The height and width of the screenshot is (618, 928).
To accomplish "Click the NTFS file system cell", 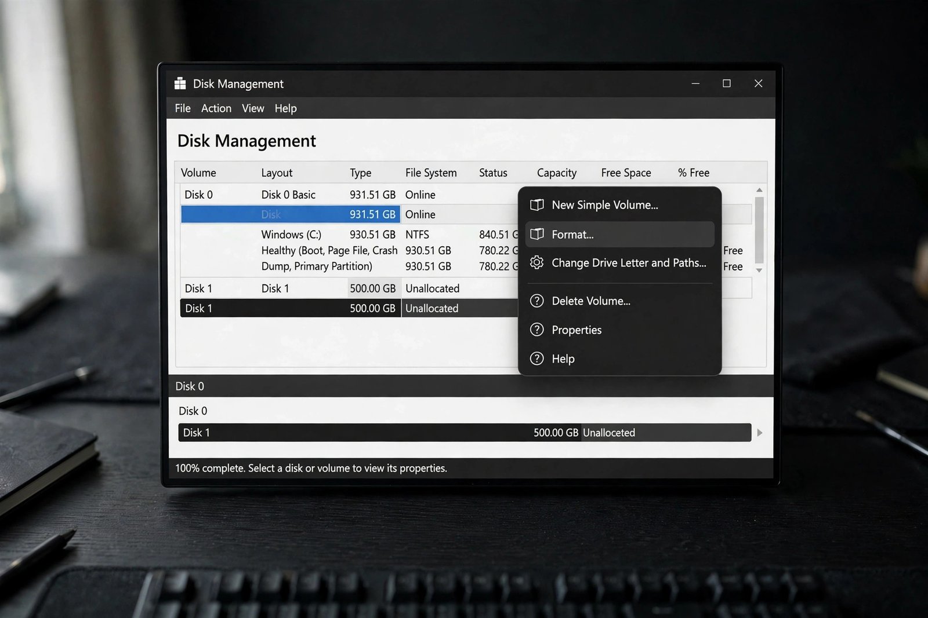I will click(417, 235).
